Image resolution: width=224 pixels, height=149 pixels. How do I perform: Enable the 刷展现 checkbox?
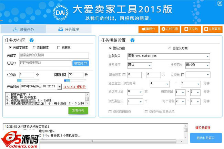(x=59, y=47)
